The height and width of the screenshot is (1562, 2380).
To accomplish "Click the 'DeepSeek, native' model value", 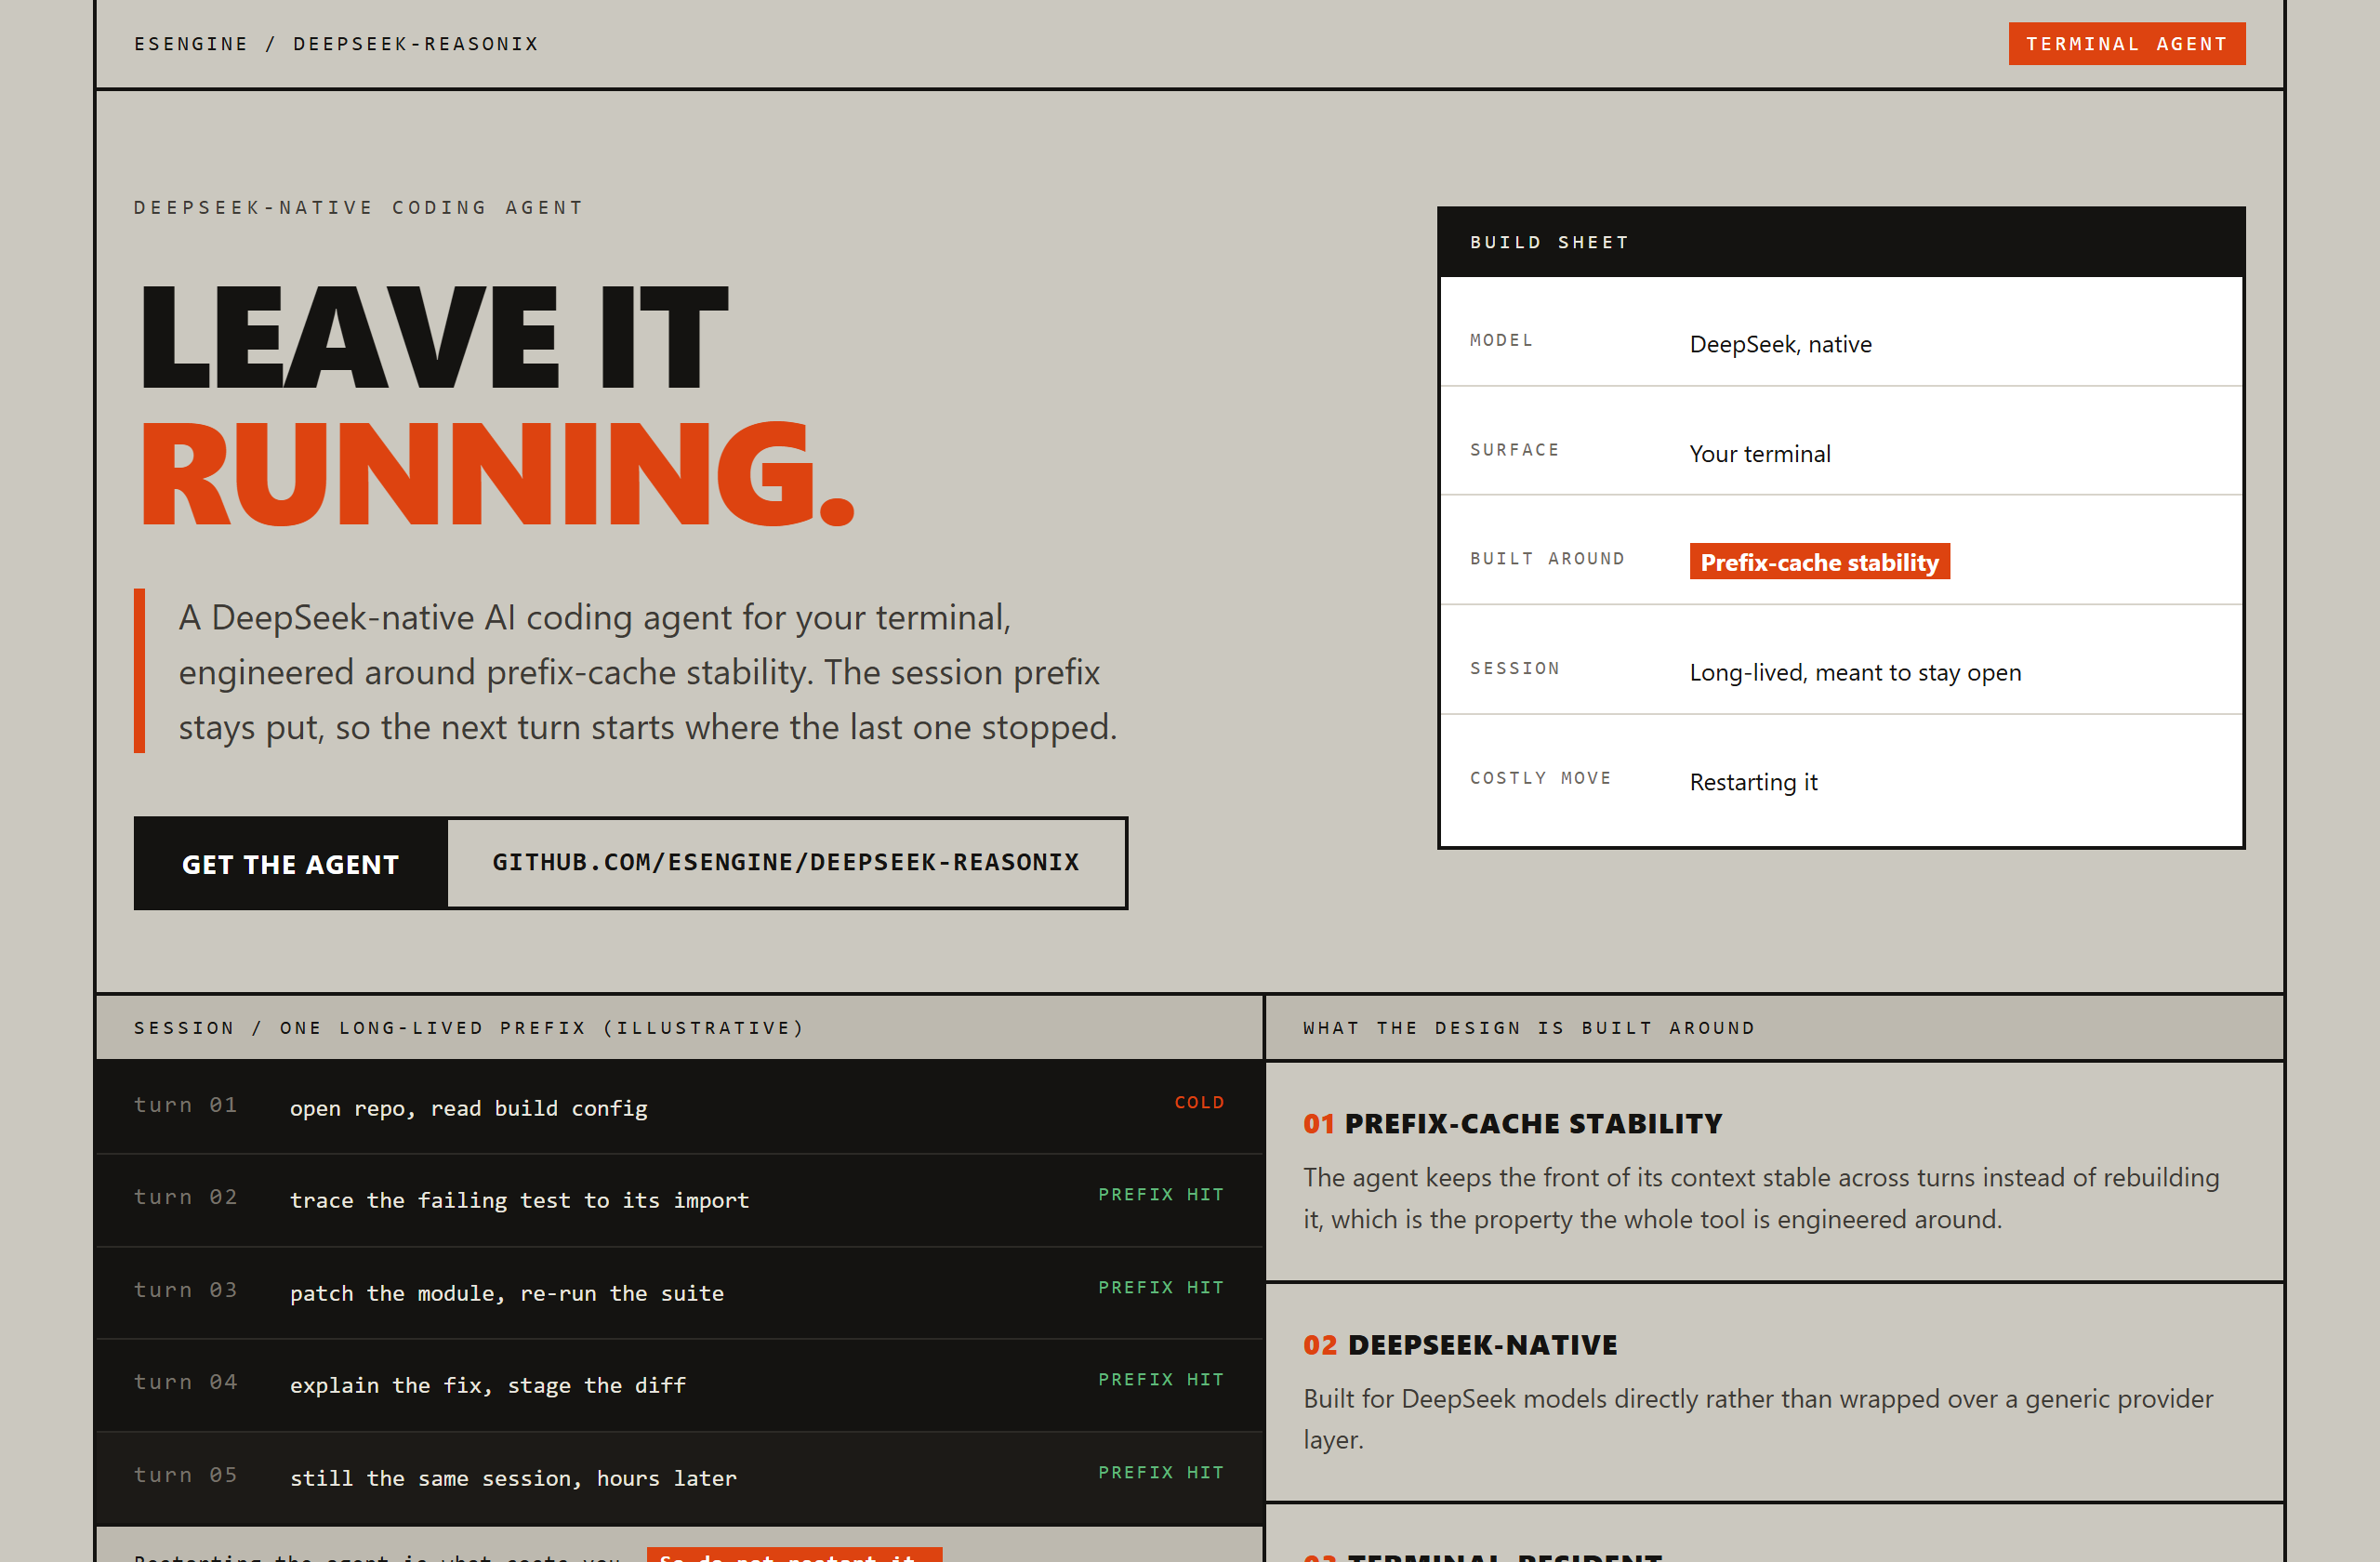I will (1780, 344).
